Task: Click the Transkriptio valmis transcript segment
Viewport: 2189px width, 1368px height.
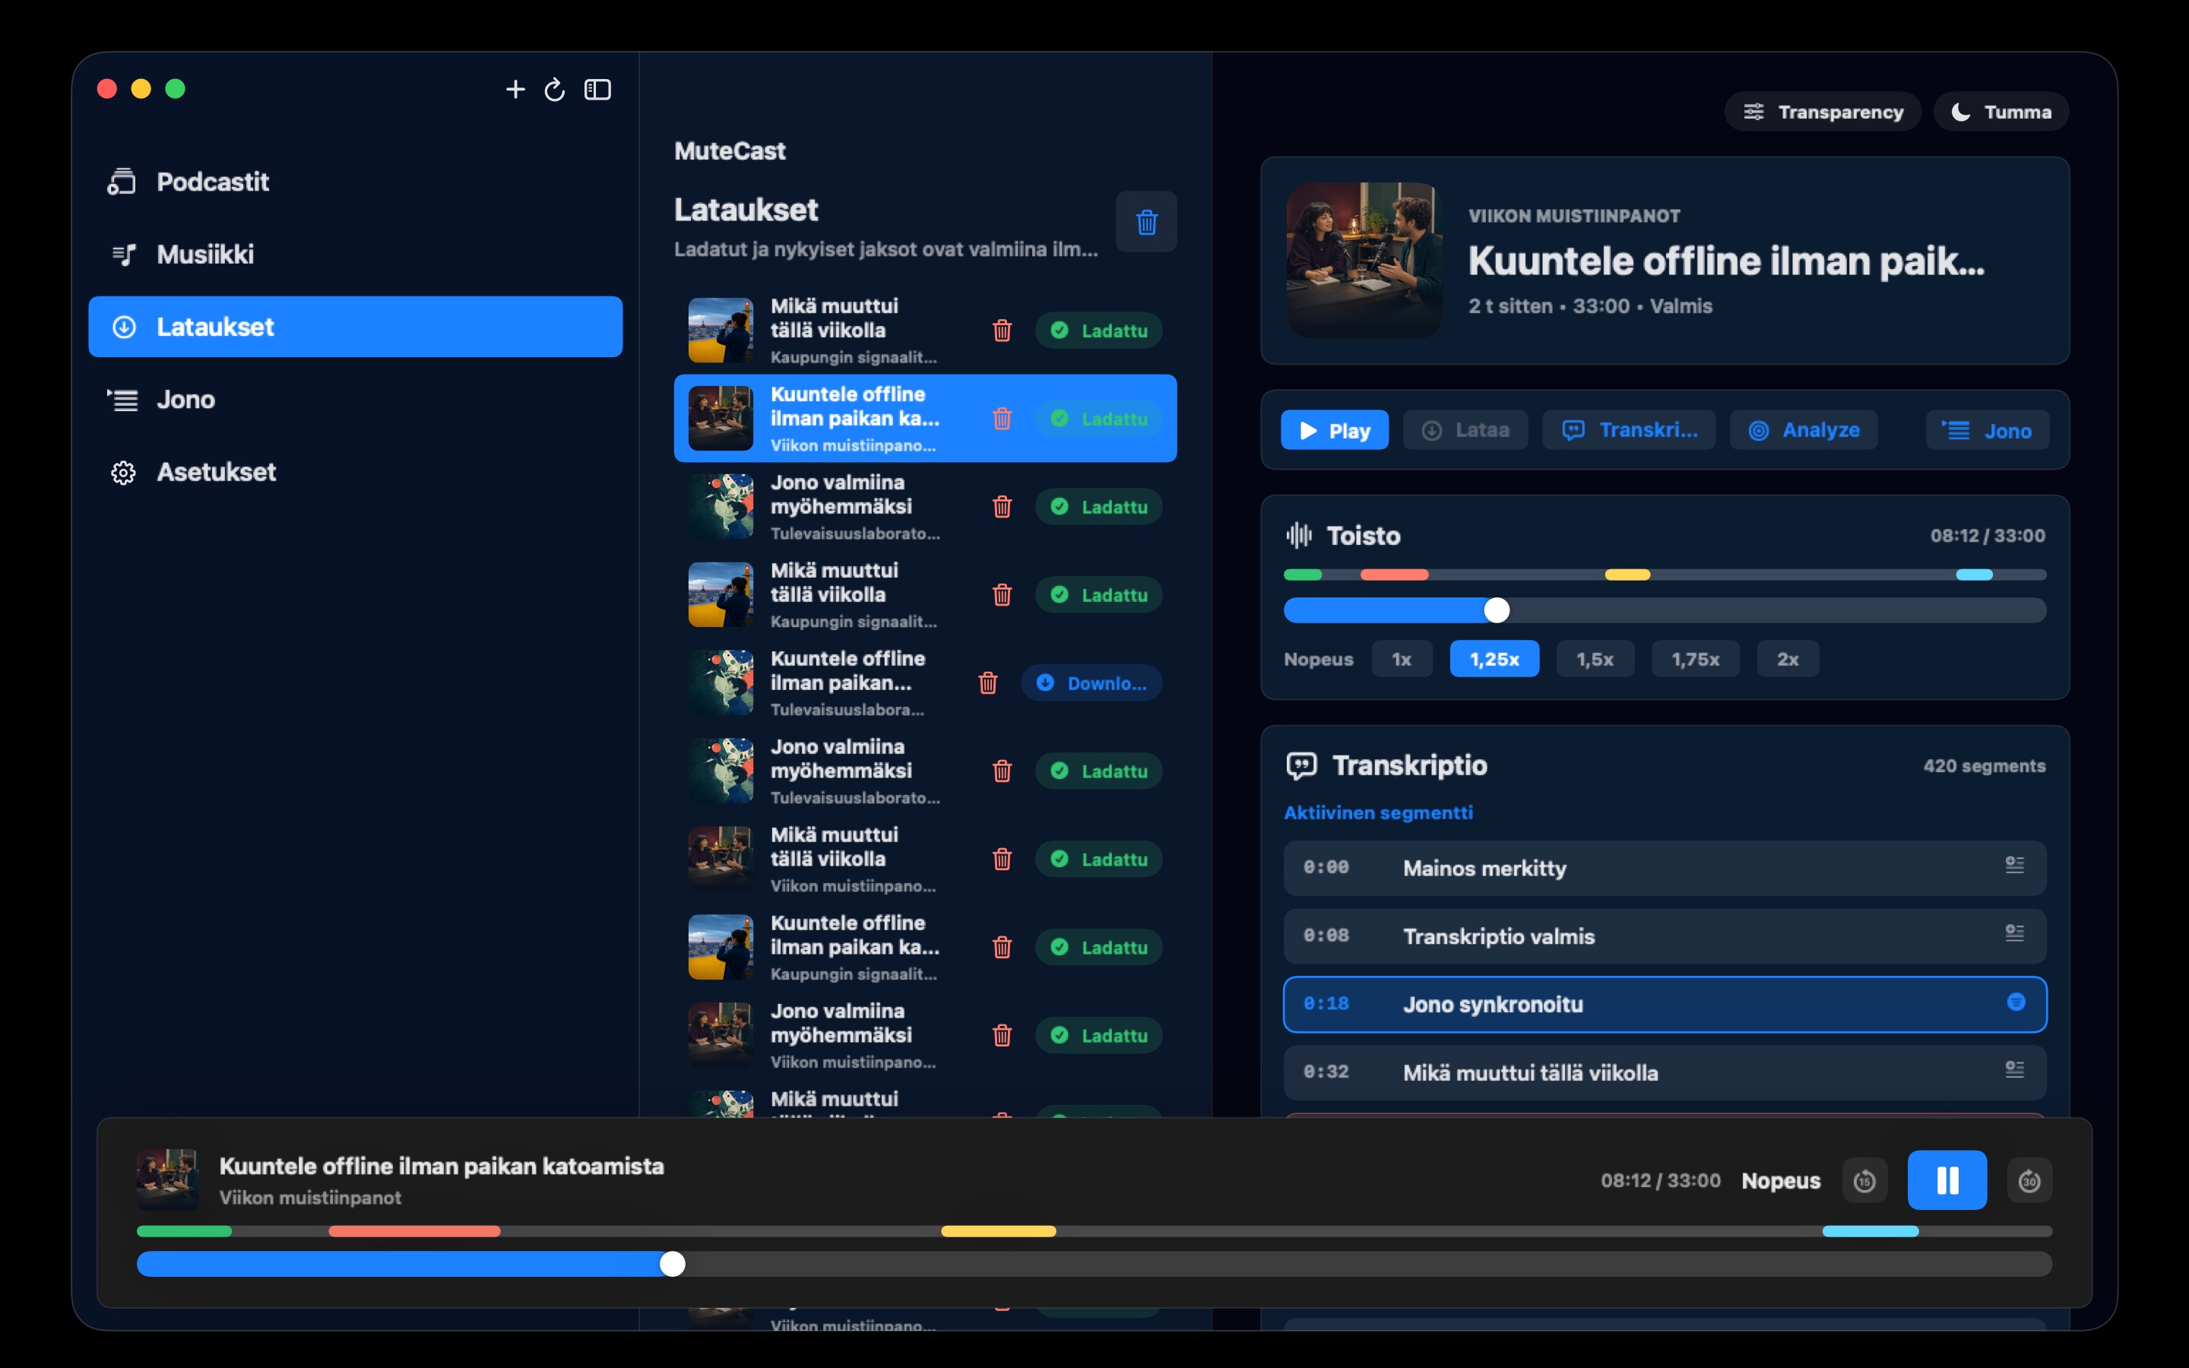Action: pyautogui.click(x=1665, y=936)
